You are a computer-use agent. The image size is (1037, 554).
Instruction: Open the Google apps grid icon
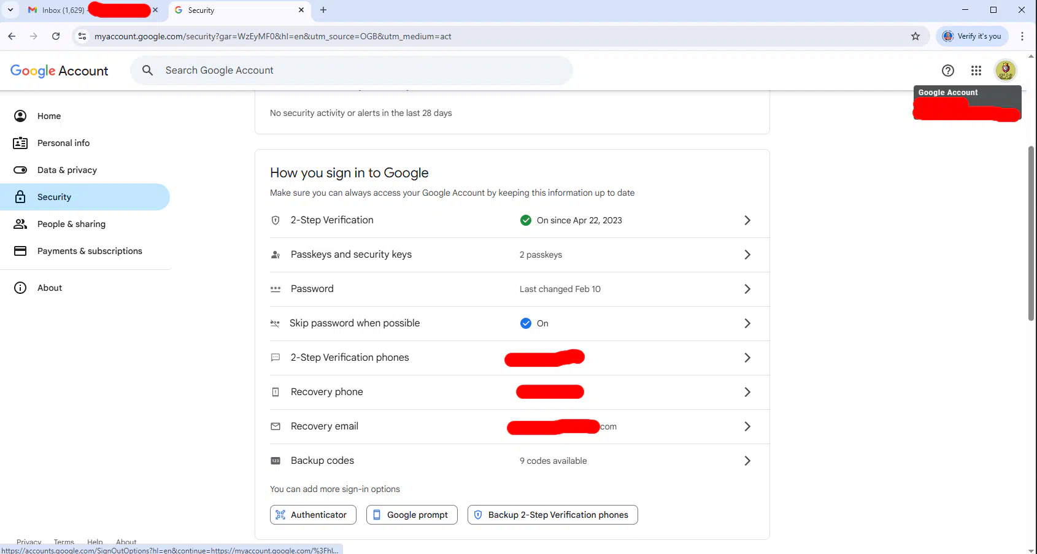click(x=976, y=71)
